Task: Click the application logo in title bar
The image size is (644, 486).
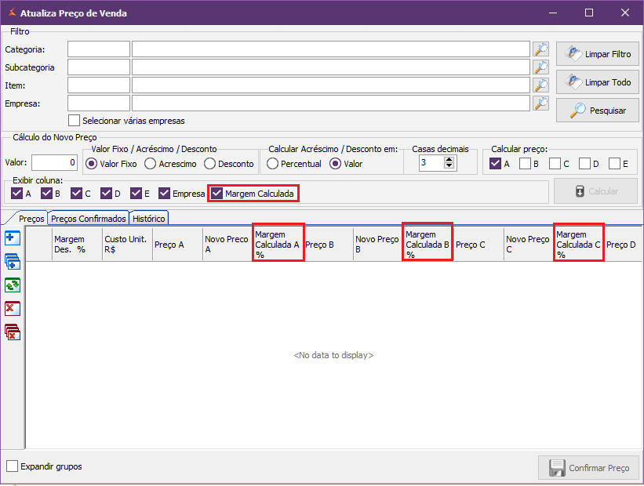Action: [13, 13]
